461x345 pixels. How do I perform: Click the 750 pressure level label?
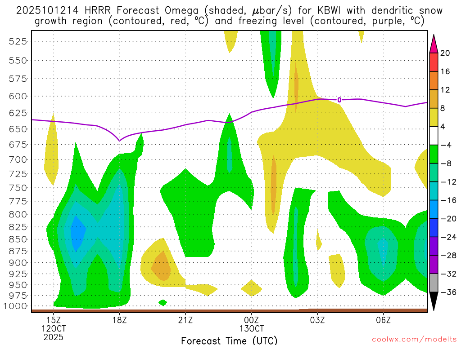[18, 188]
